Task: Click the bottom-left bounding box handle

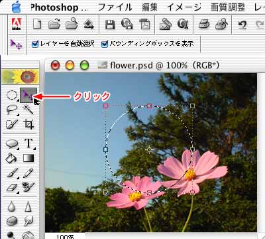Action: tap(106, 193)
